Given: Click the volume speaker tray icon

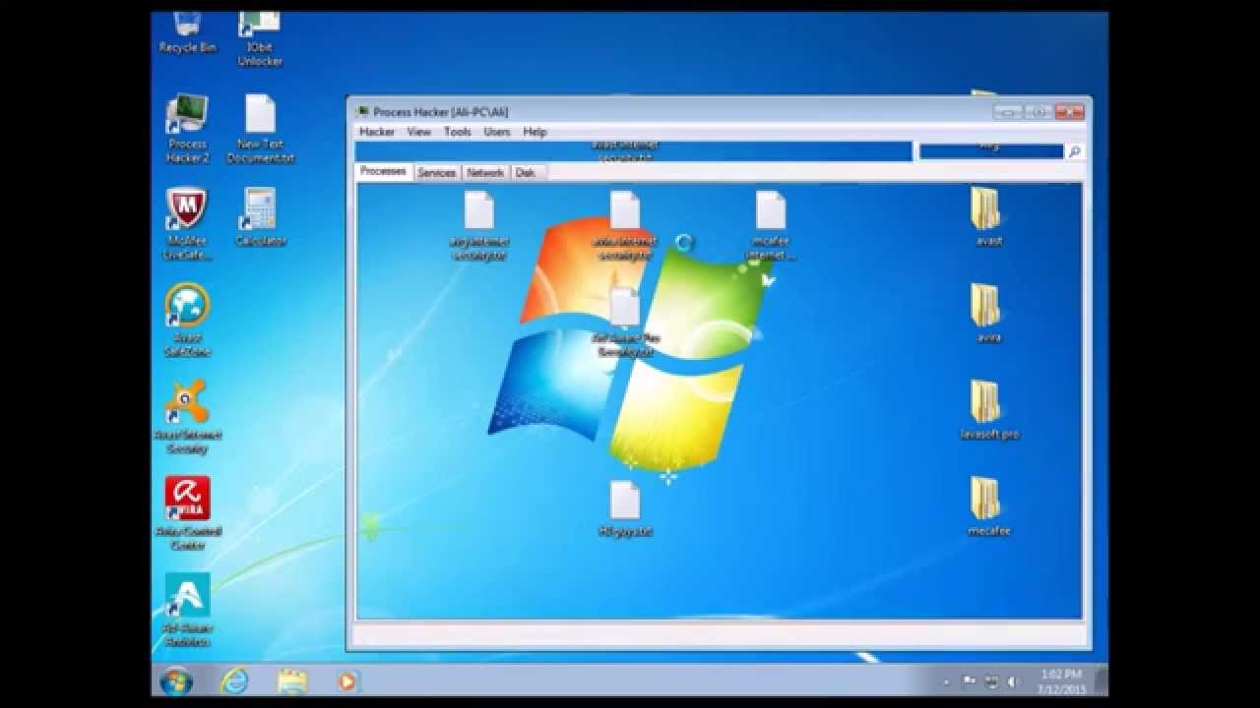Looking at the screenshot, I should coord(1013,681).
